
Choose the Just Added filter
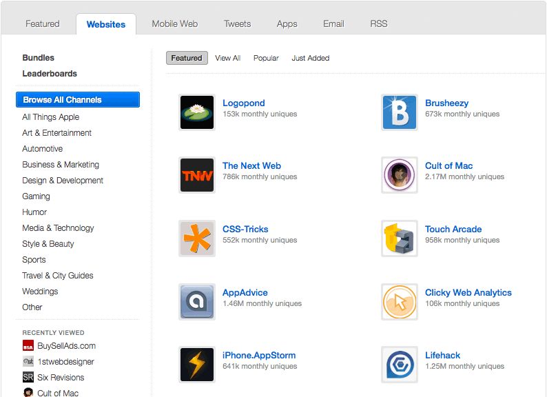[311, 58]
